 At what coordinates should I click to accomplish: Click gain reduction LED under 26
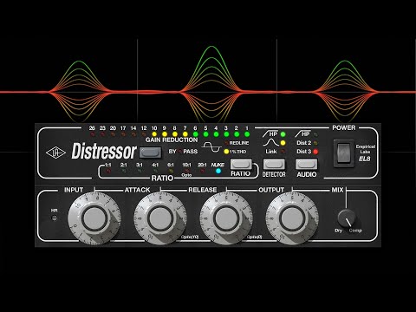coord(92,134)
